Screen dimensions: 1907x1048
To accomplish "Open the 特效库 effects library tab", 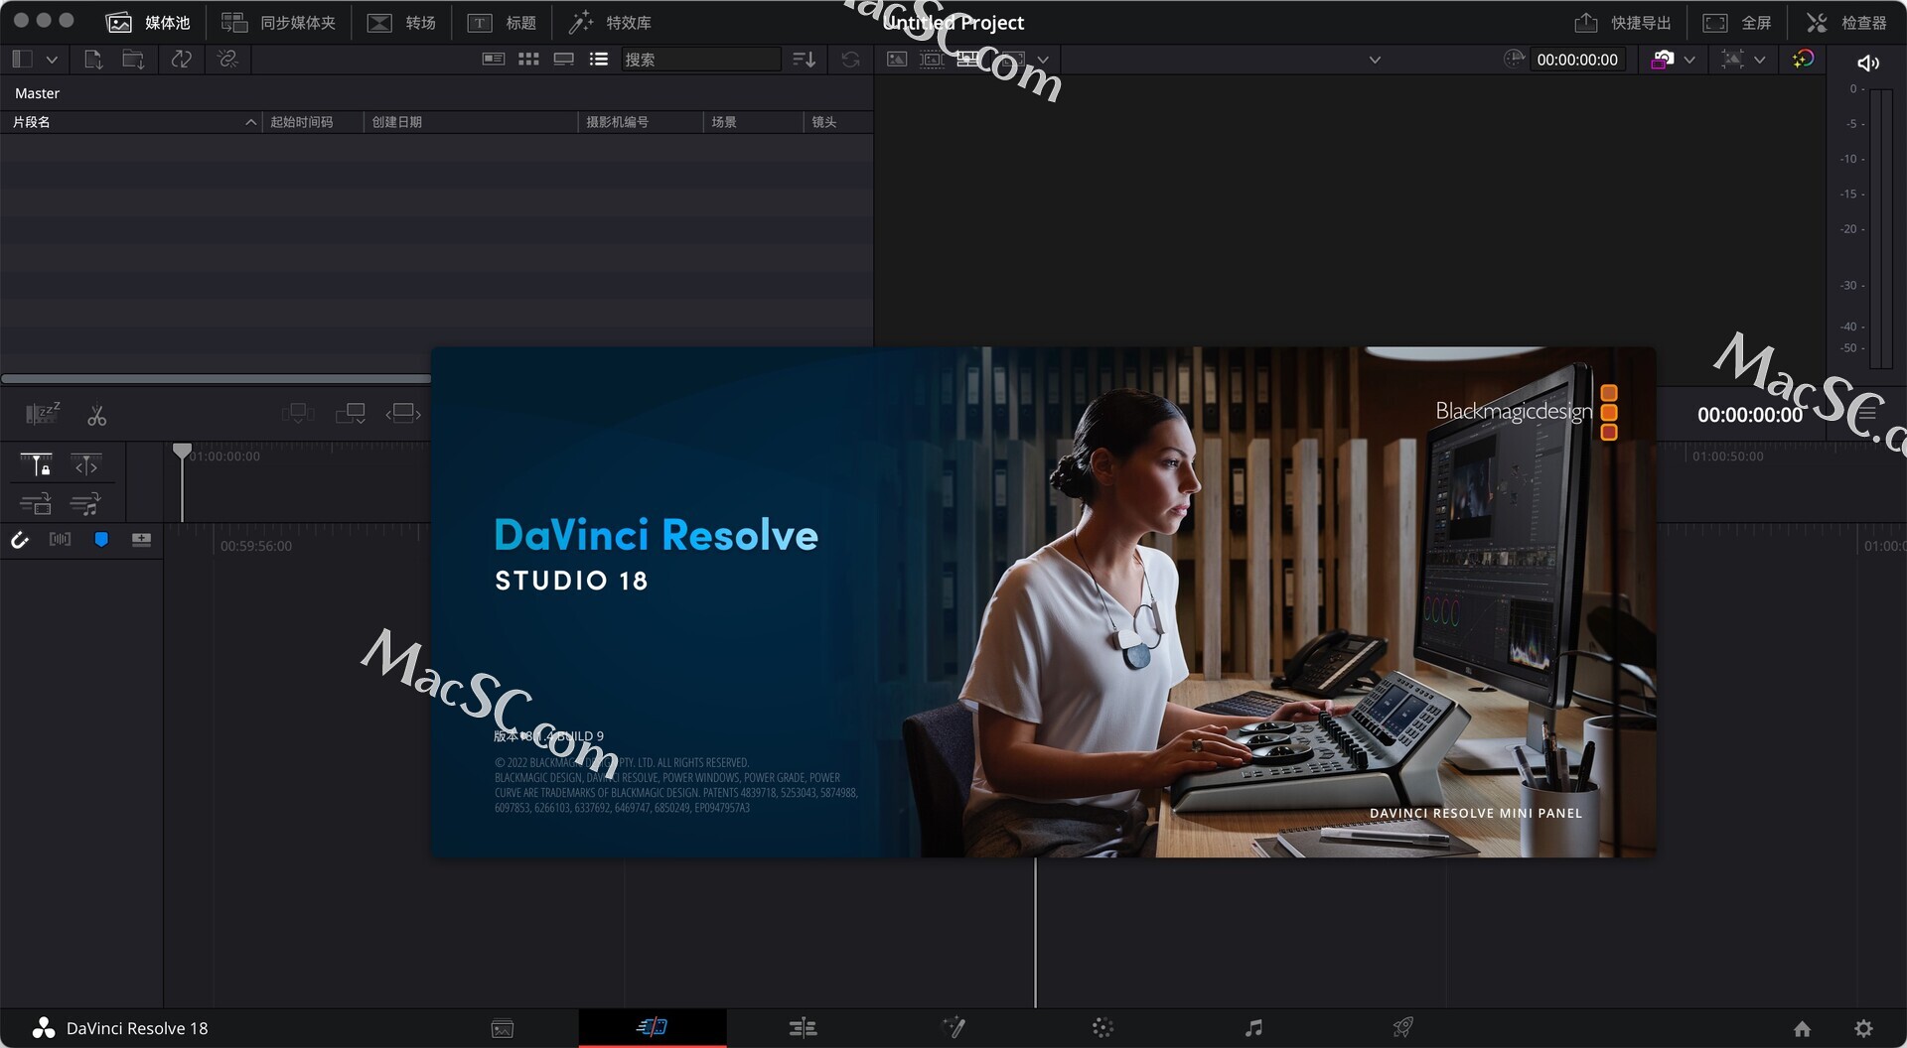I will [610, 22].
